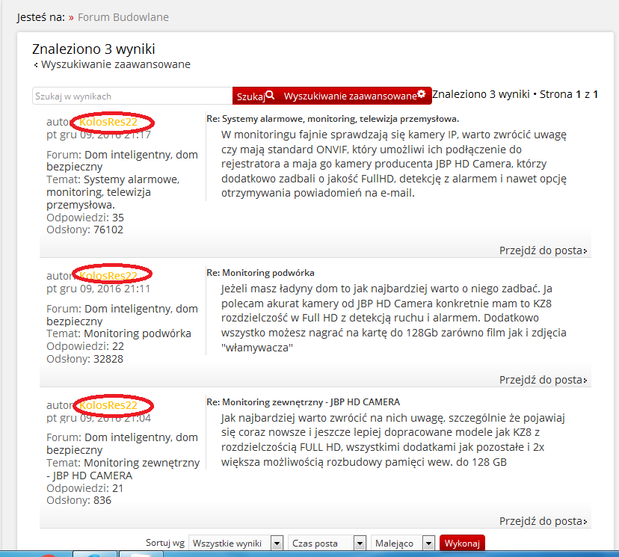Go to post about Monitoring podwórka

543,379
